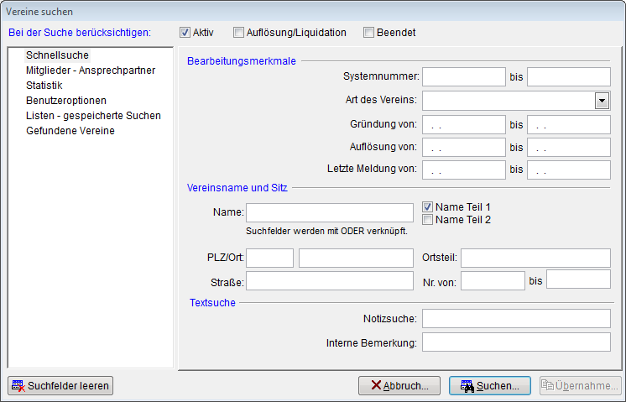Click the binoculars Suchen button
Screen dimensions: 626x402
(x=490, y=386)
